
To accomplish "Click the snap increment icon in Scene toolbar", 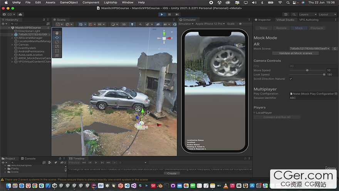I will coord(100,24).
